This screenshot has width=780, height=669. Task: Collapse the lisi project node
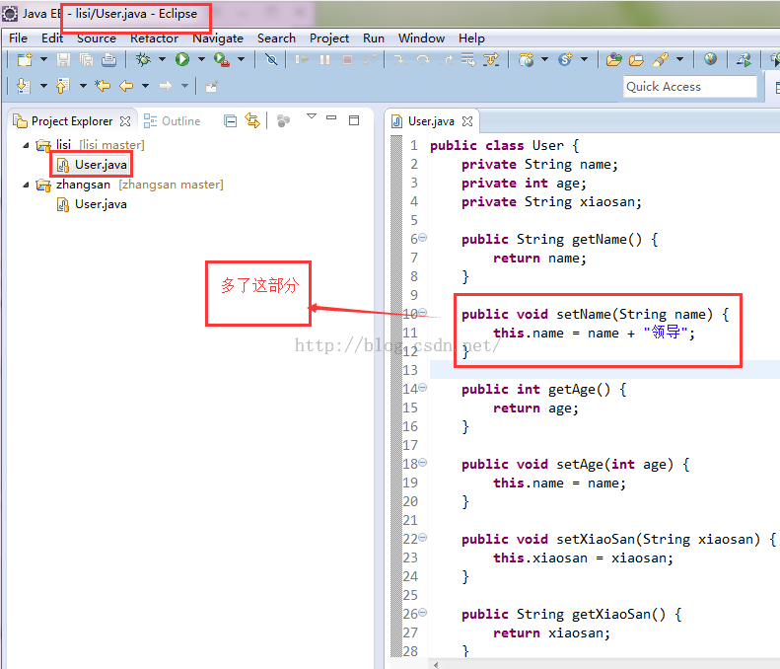pos(26,145)
